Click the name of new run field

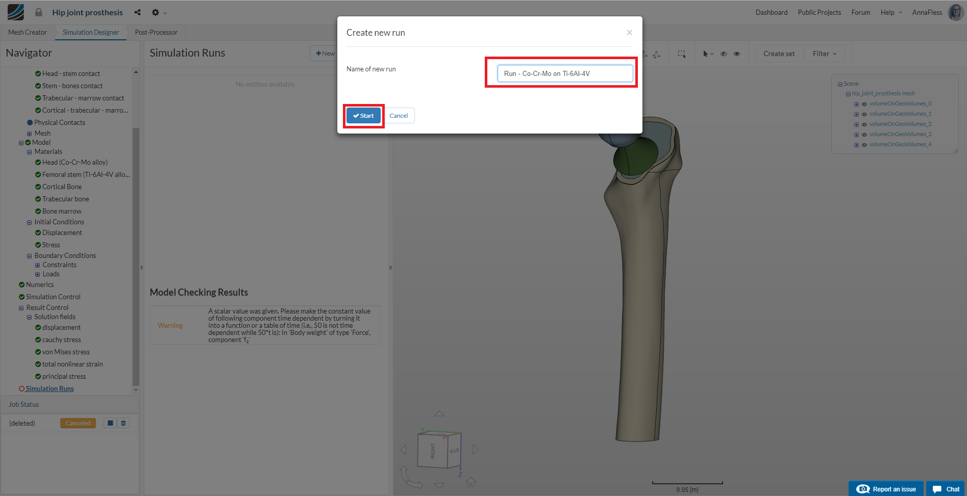565,73
